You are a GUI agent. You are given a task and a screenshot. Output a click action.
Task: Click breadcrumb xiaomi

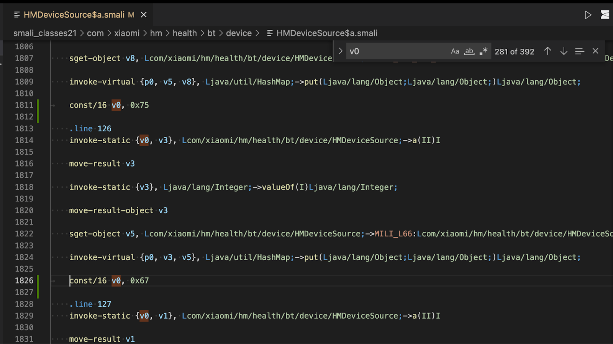[x=127, y=33]
